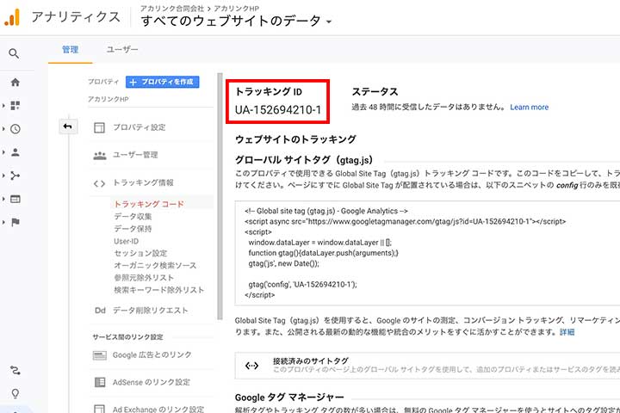
Task: Open Behavior window icon reports
Action: click(x=15, y=199)
